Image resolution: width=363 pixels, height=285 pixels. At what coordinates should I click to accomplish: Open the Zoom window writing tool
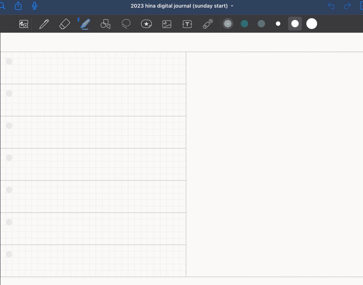click(x=24, y=24)
